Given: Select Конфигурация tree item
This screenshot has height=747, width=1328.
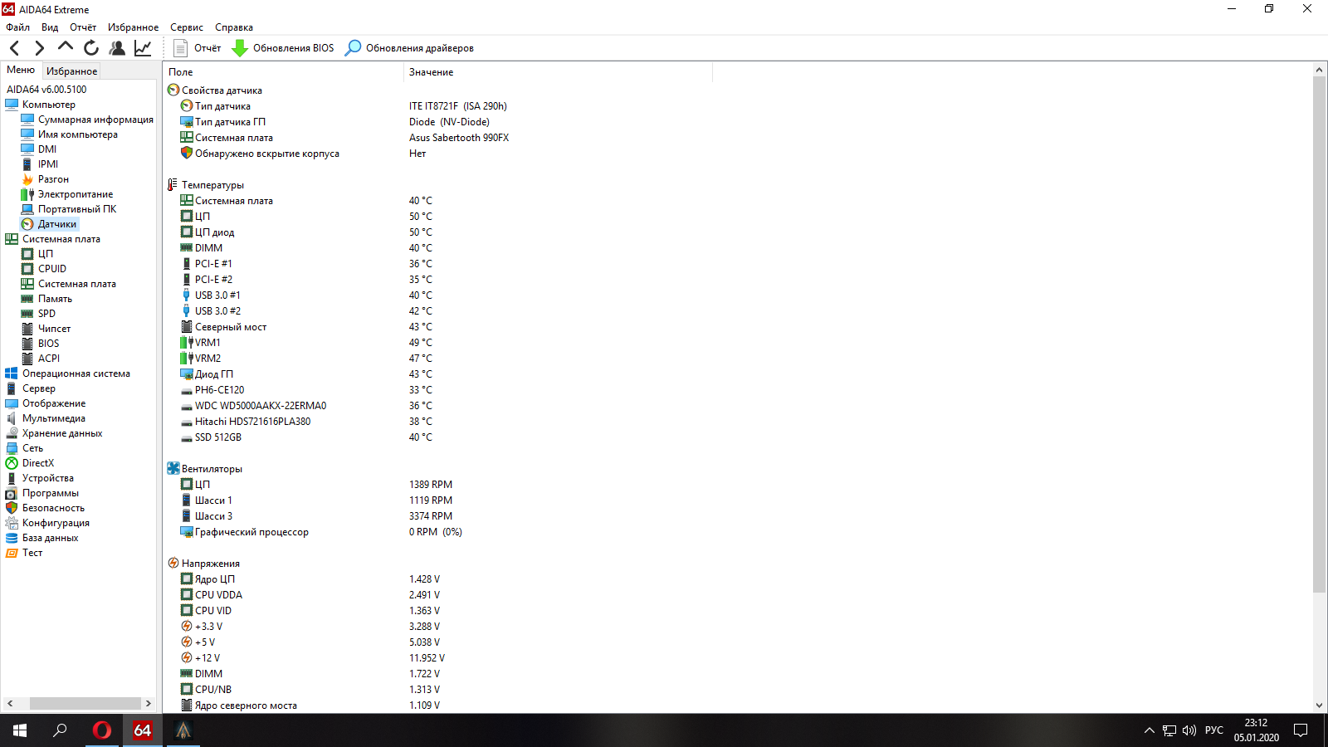Looking at the screenshot, I should (56, 523).
